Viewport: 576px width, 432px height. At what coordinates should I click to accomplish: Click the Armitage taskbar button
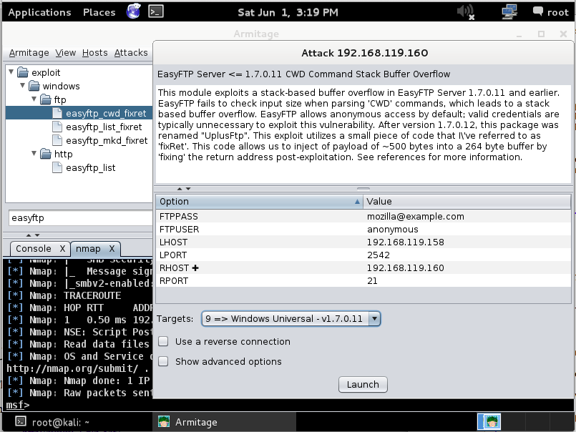click(224, 422)
